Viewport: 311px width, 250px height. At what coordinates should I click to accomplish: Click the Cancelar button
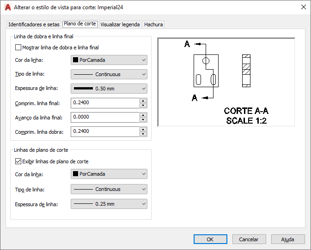tap(249, 239)
